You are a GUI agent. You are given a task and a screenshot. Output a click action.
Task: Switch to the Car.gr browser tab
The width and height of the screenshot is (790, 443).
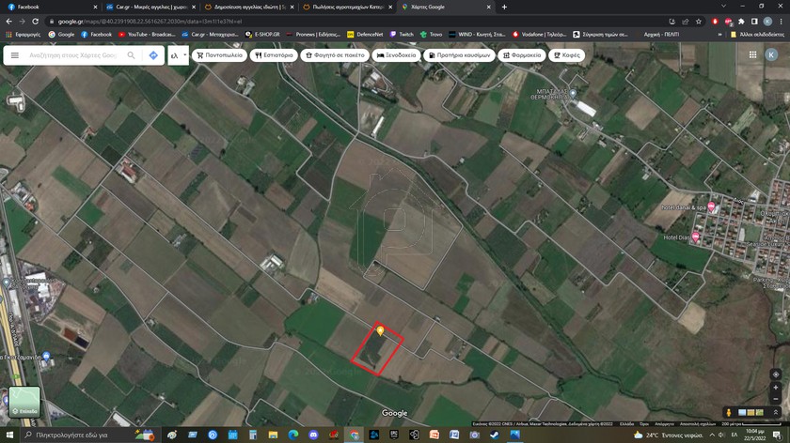coord(149,7)
